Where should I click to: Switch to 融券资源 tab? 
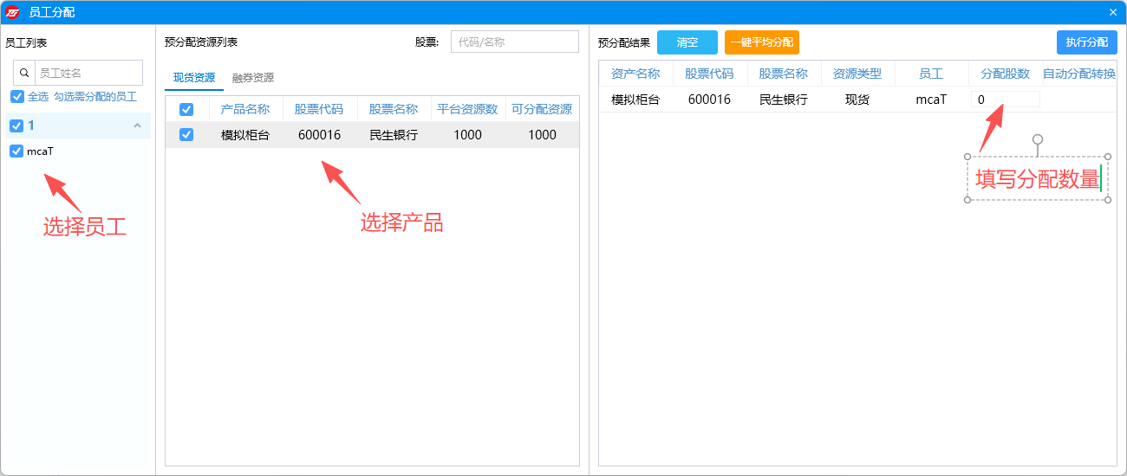pos(253,78)
